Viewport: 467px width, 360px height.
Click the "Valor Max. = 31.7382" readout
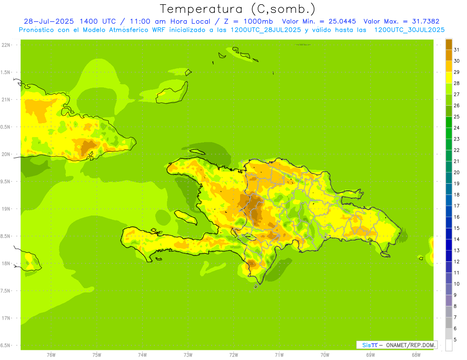click(x=402, y=21)
